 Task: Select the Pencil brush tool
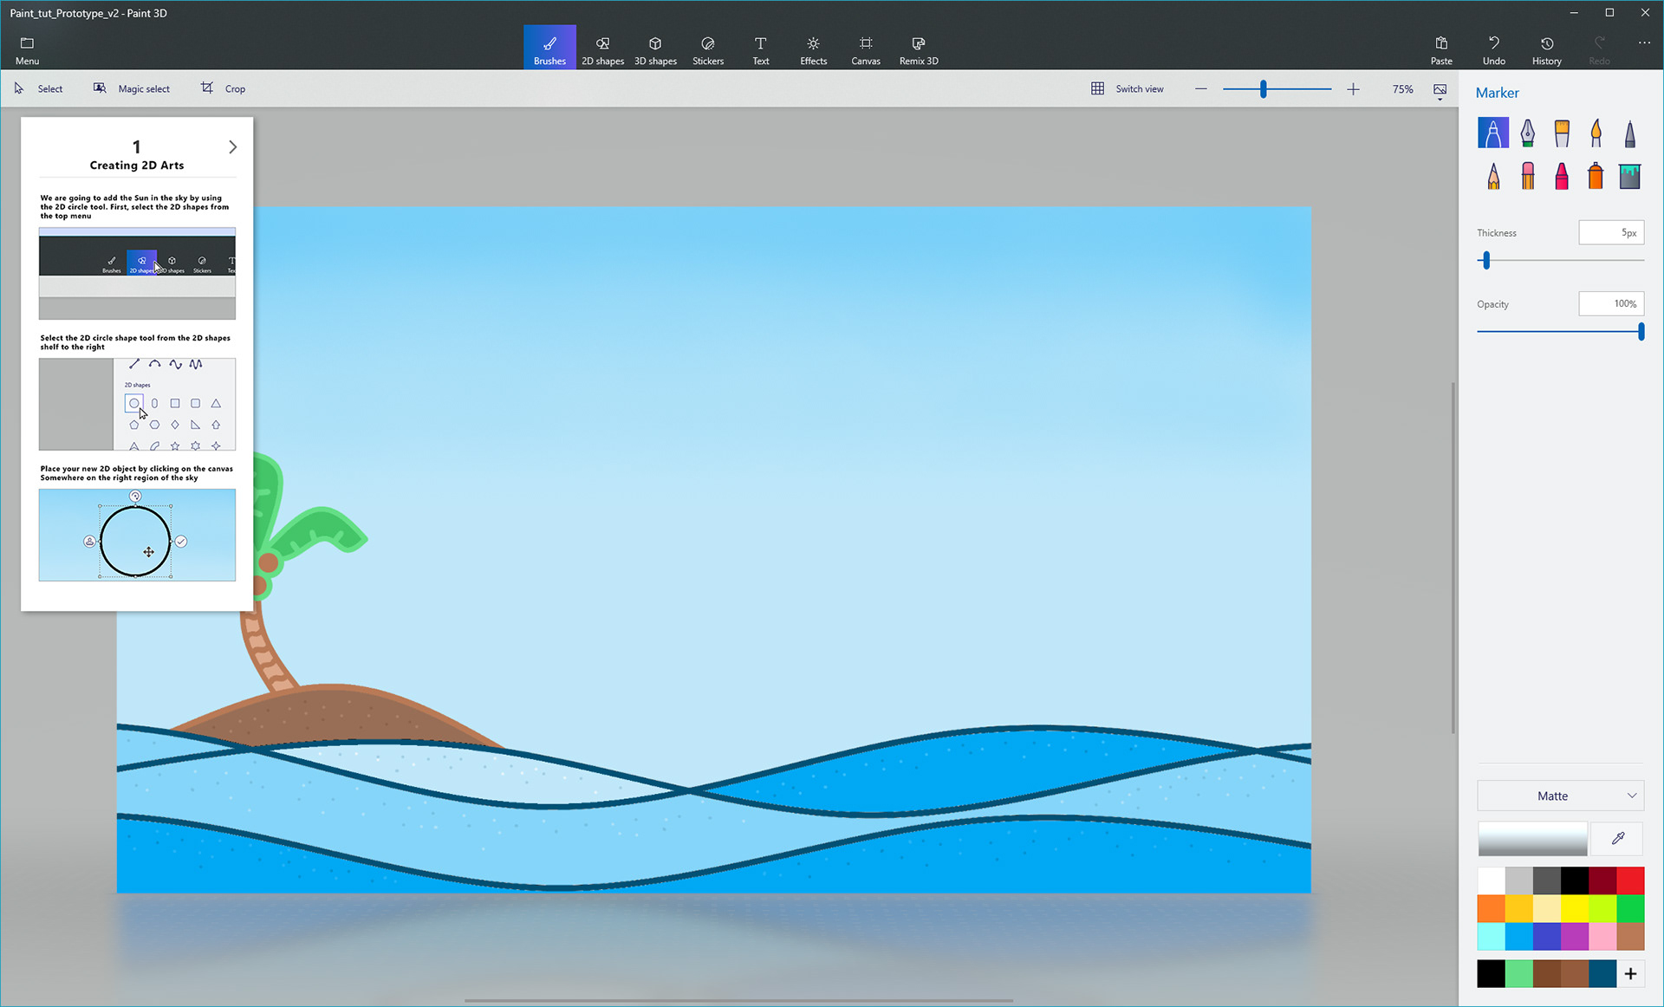pyautogui.click(x=1493, y=176)
